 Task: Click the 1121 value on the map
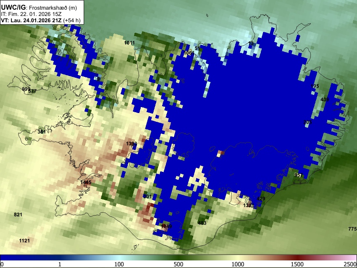click(24, 241)
